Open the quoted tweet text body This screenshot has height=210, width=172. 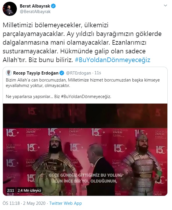pos(83,88)
